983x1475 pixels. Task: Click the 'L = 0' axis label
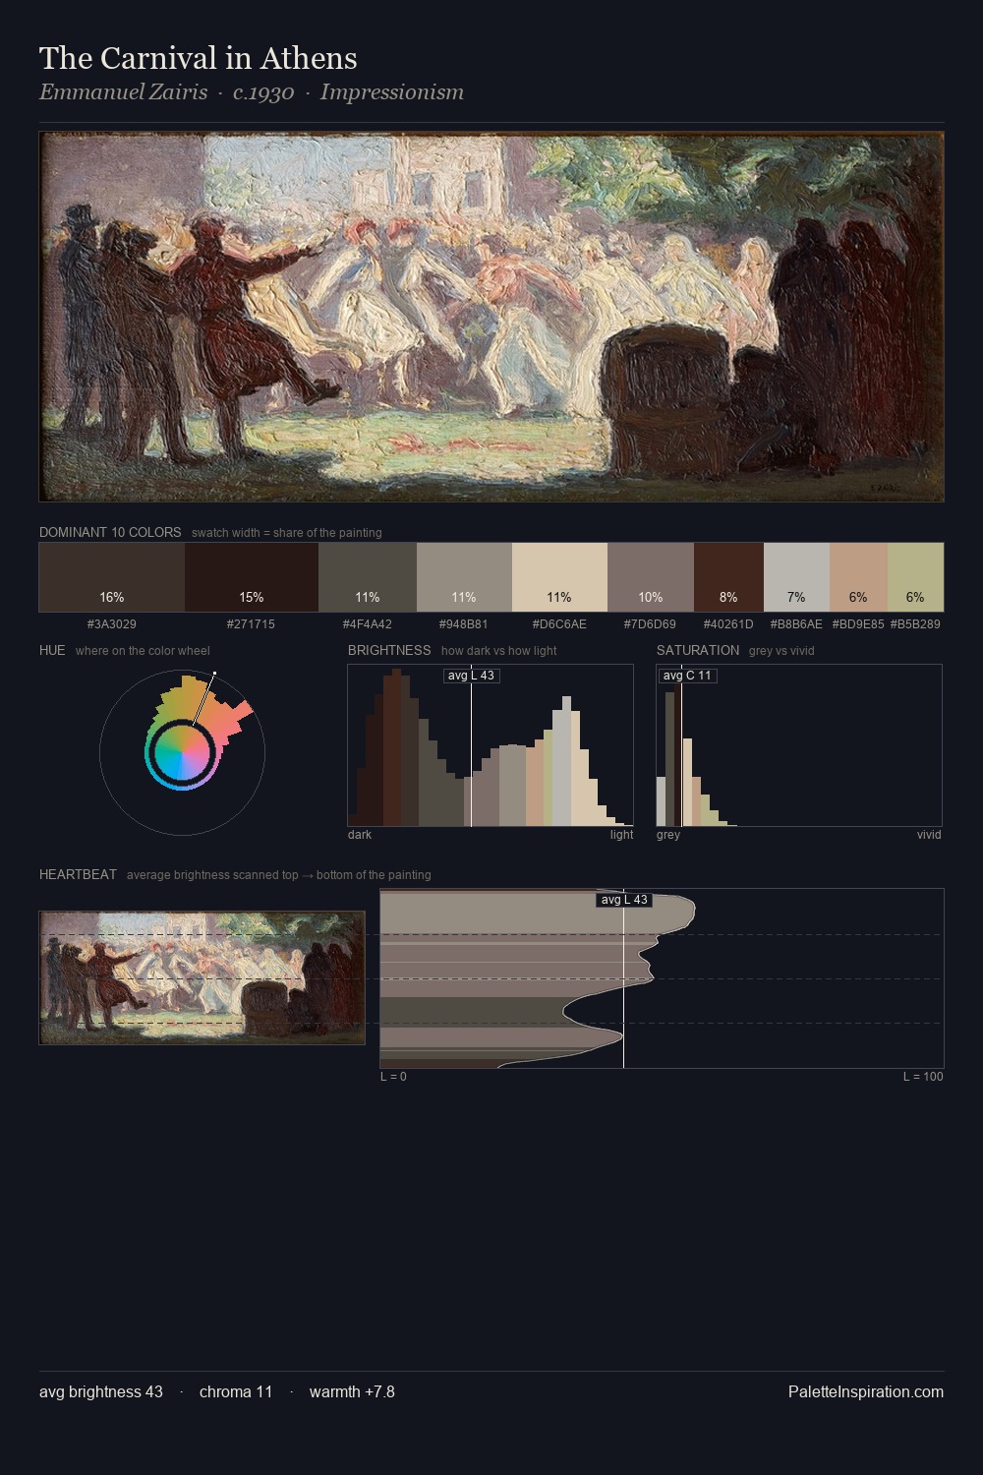pyautogui.click(x=393, y=1077)
